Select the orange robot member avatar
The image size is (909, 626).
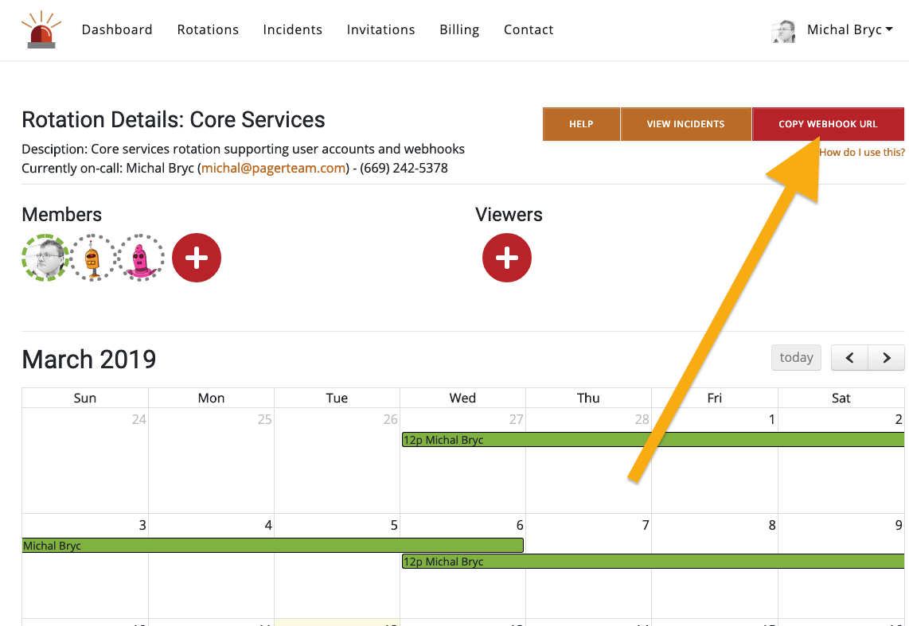click(x=93, y=258)
